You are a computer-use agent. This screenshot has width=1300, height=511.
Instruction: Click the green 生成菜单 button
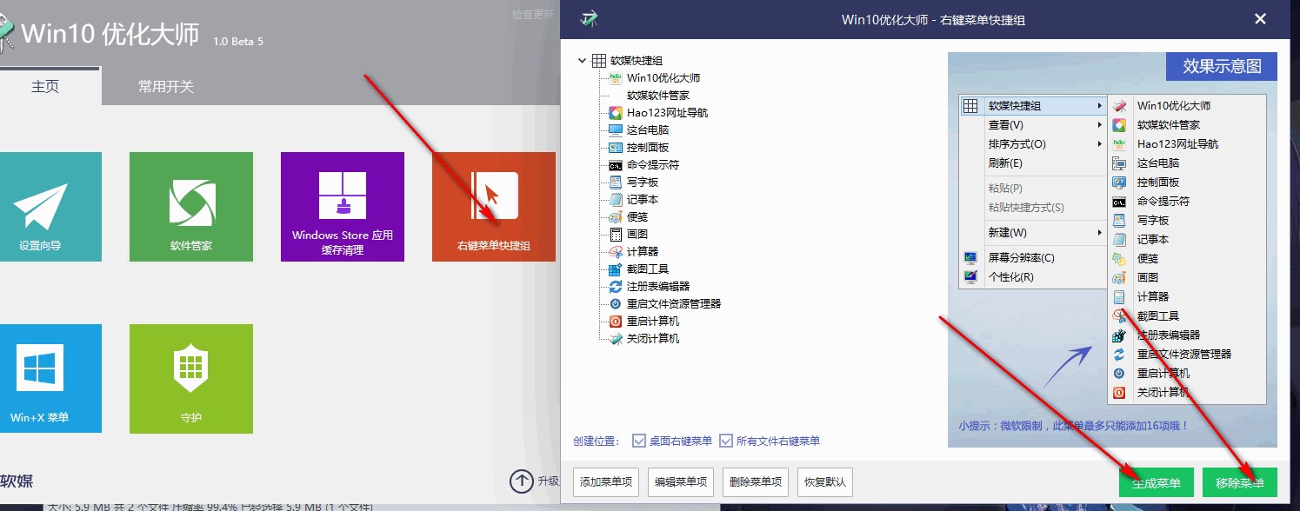[x=1157, y=482]
